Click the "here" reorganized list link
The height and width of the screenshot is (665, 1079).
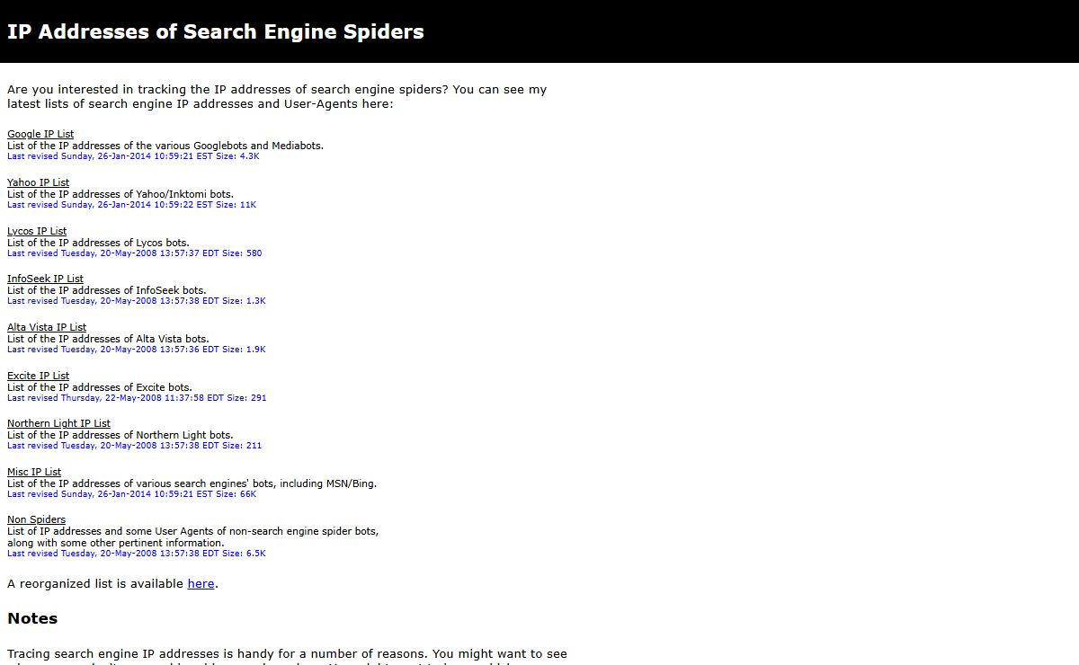pyautogui.click(x=201, y=584)
